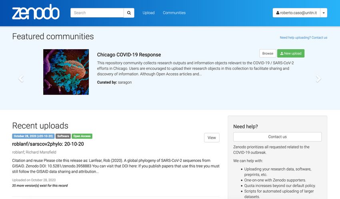Focus the Search input field
340x199 pixels.
(97, 13)
